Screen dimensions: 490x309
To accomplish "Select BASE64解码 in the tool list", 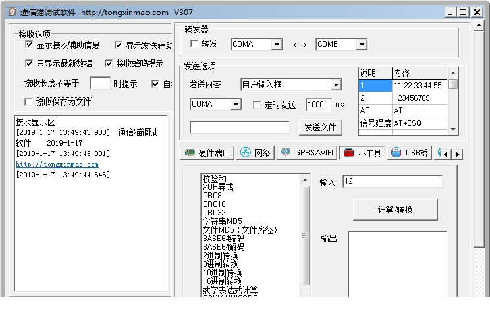I will (x=224, y=247).
